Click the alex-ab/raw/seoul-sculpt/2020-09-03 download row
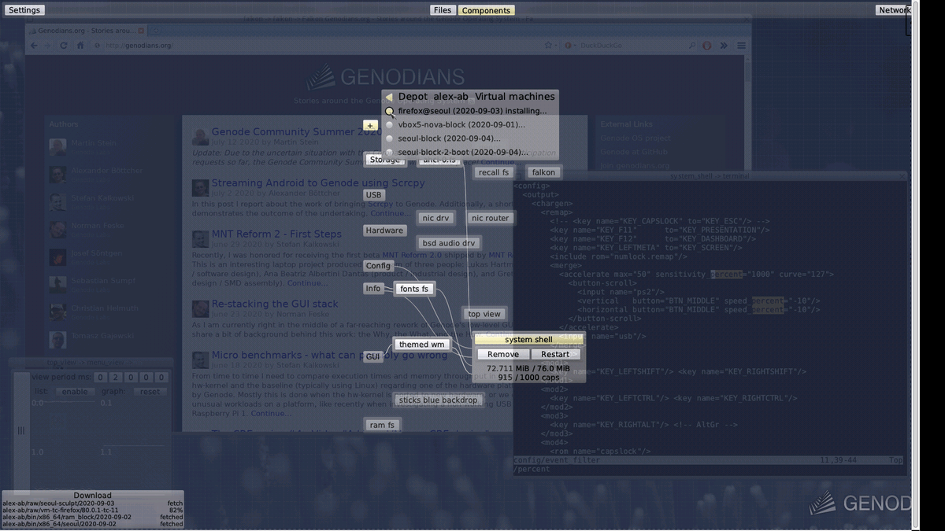This screenshot has height=531, width=945. click(93, 503)
